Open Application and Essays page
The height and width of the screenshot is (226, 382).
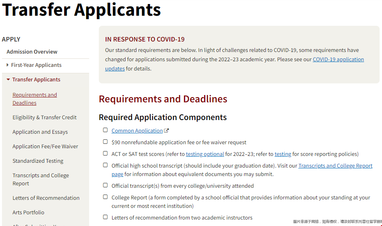pyautogui.click(x=40, y=132)
